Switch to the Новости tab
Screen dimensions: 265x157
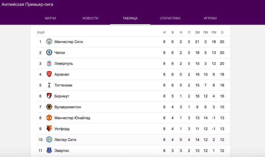(x=90, y=18)
